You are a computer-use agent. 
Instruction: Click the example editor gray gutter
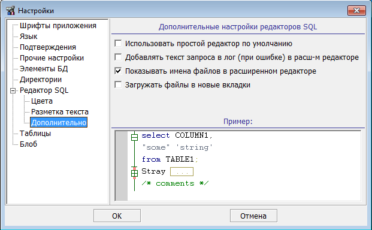pyautogui.click(x=122, y=165)
